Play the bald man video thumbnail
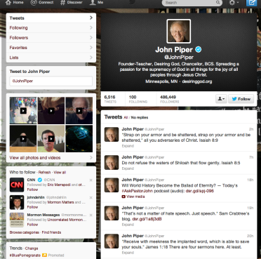The height and width of the screenshot is (259, 261). (x=79, y=110)
